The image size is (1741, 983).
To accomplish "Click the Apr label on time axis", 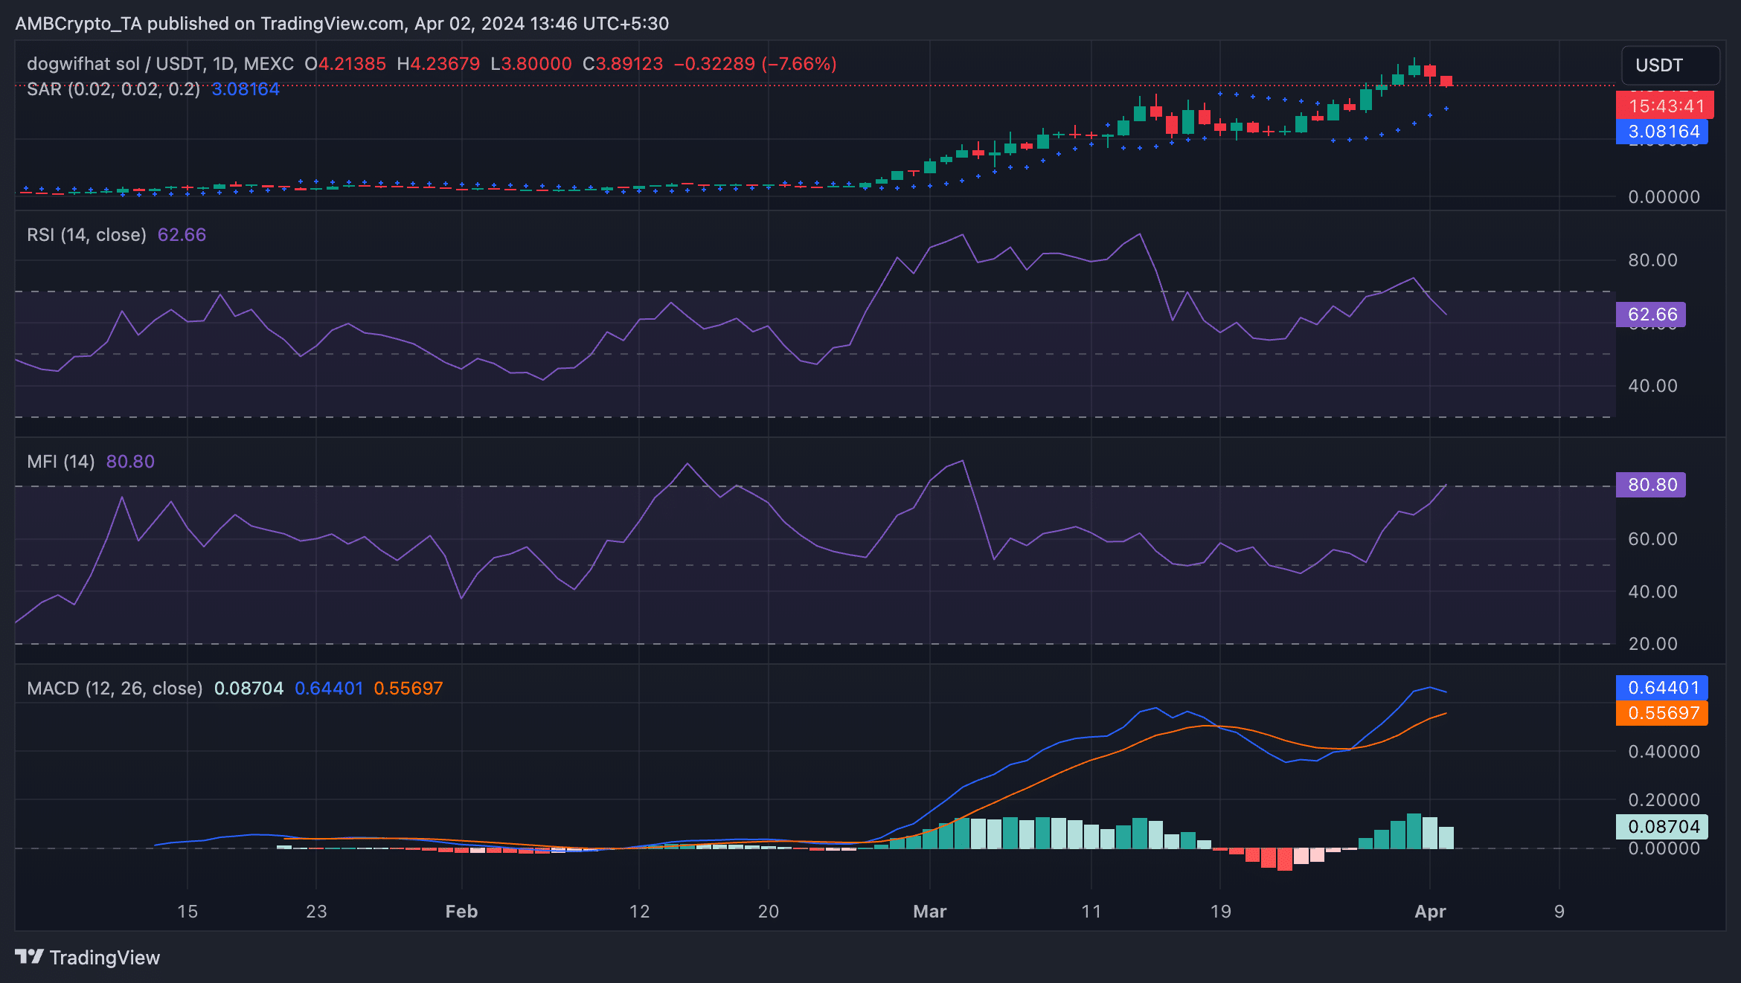I will (x=1430, y=912).
